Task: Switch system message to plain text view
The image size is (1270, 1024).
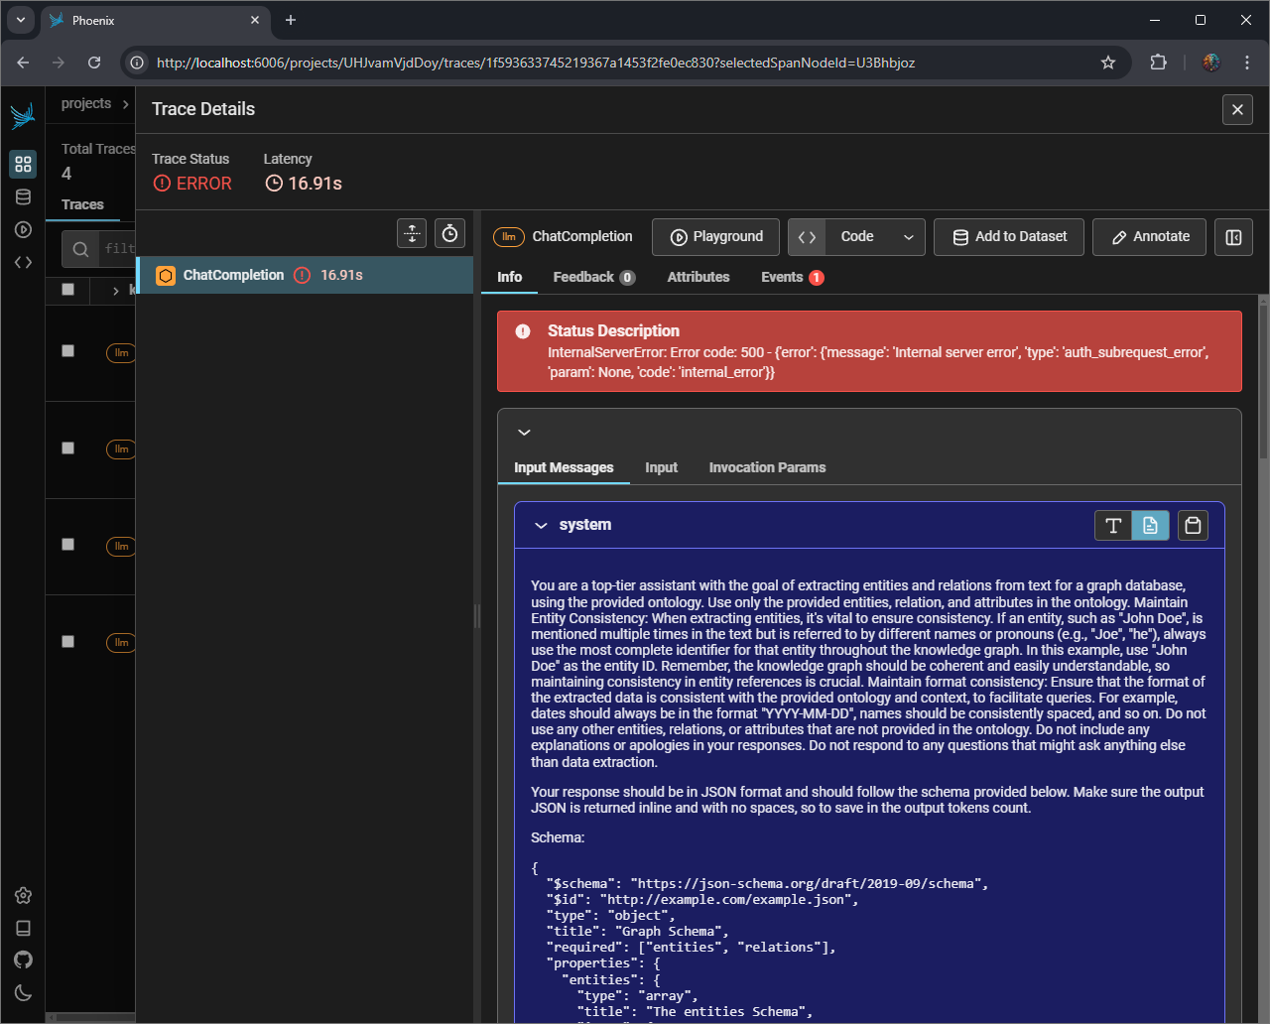Action: (x=1112, y=525)
